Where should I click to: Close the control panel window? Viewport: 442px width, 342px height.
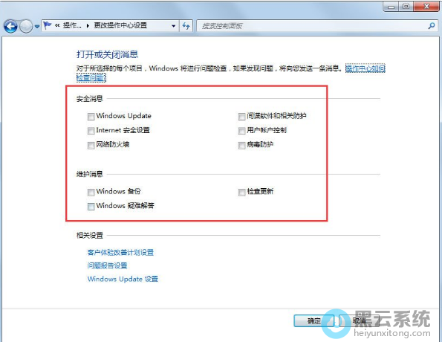(426, 7)
